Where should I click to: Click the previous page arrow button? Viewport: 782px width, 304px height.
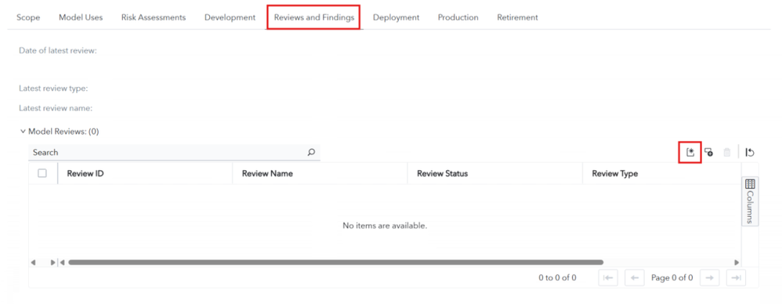pos(635,278)
